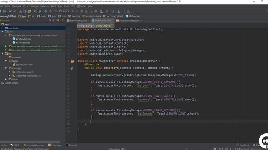Open the Terminal tool window

tap(71, 145)
